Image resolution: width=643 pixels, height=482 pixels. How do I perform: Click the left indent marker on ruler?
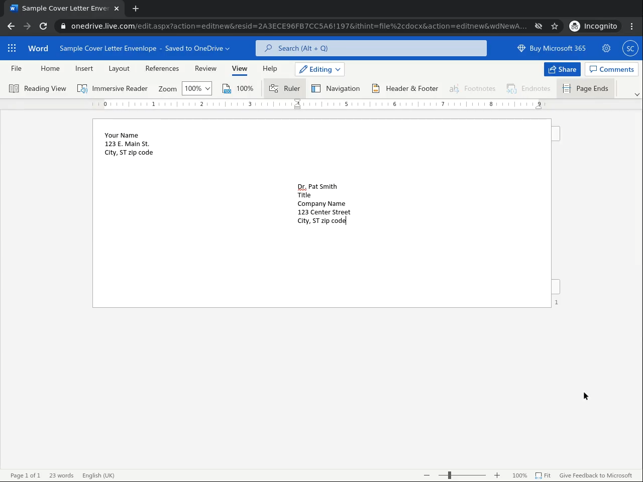coord(297,104)
